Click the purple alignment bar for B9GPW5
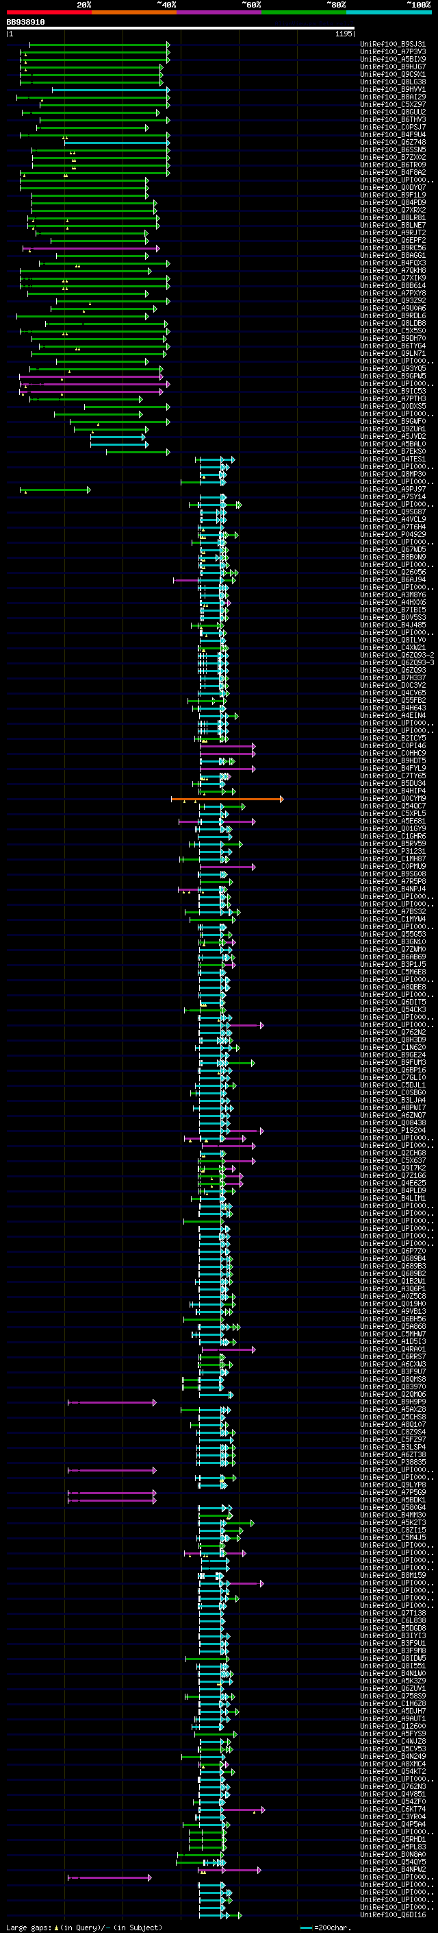 (x=91, y=376)
